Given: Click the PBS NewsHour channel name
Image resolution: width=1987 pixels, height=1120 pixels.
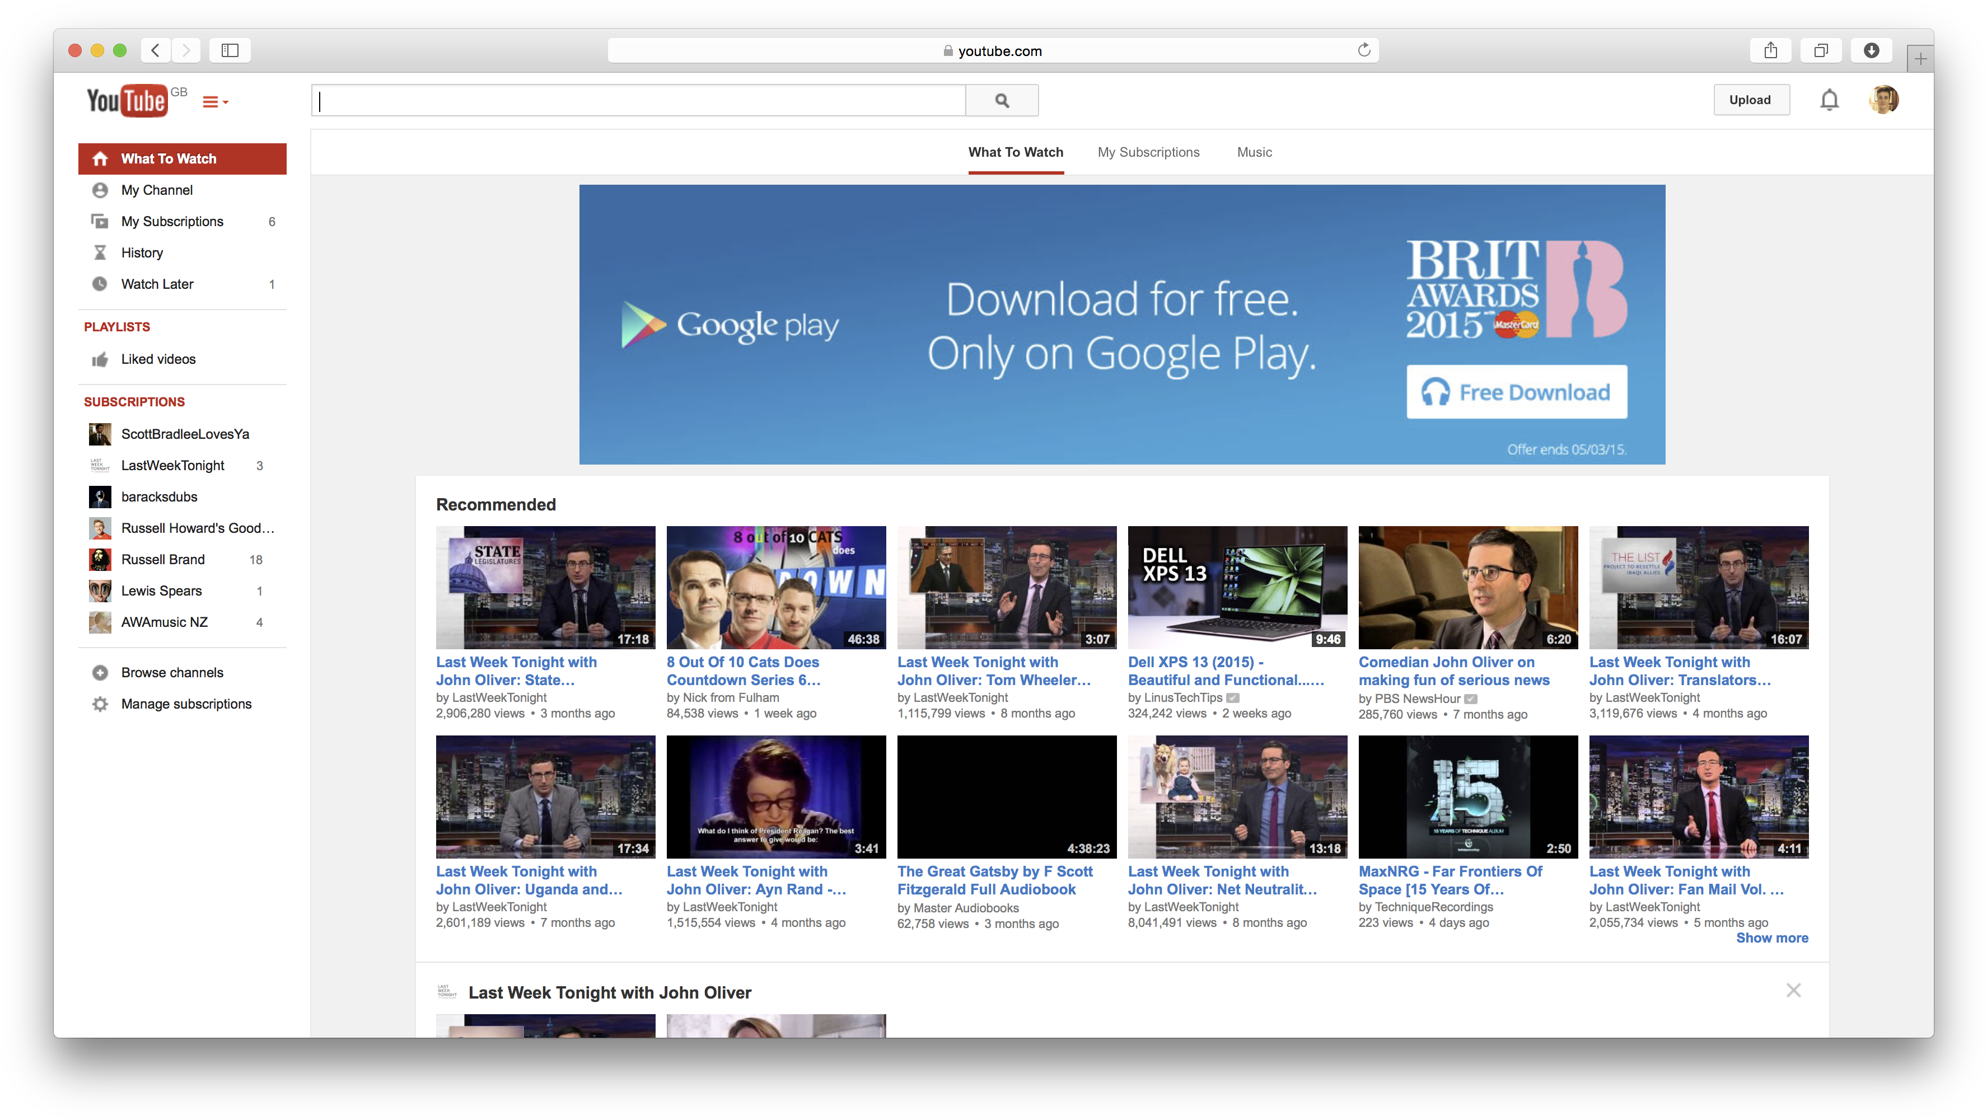Looking at the screenshot, I should 1417,699.
